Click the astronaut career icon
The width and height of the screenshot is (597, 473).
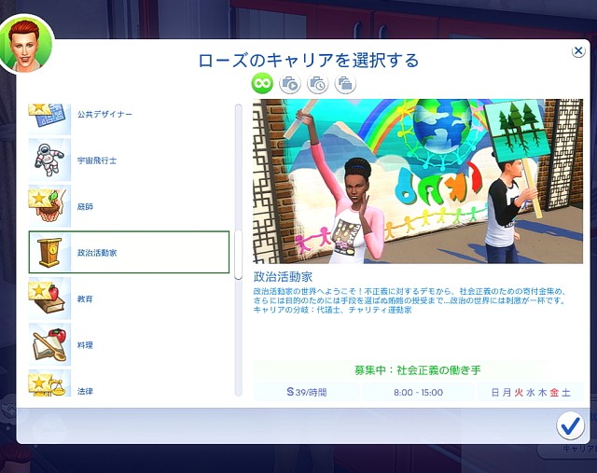click(49, 160)
